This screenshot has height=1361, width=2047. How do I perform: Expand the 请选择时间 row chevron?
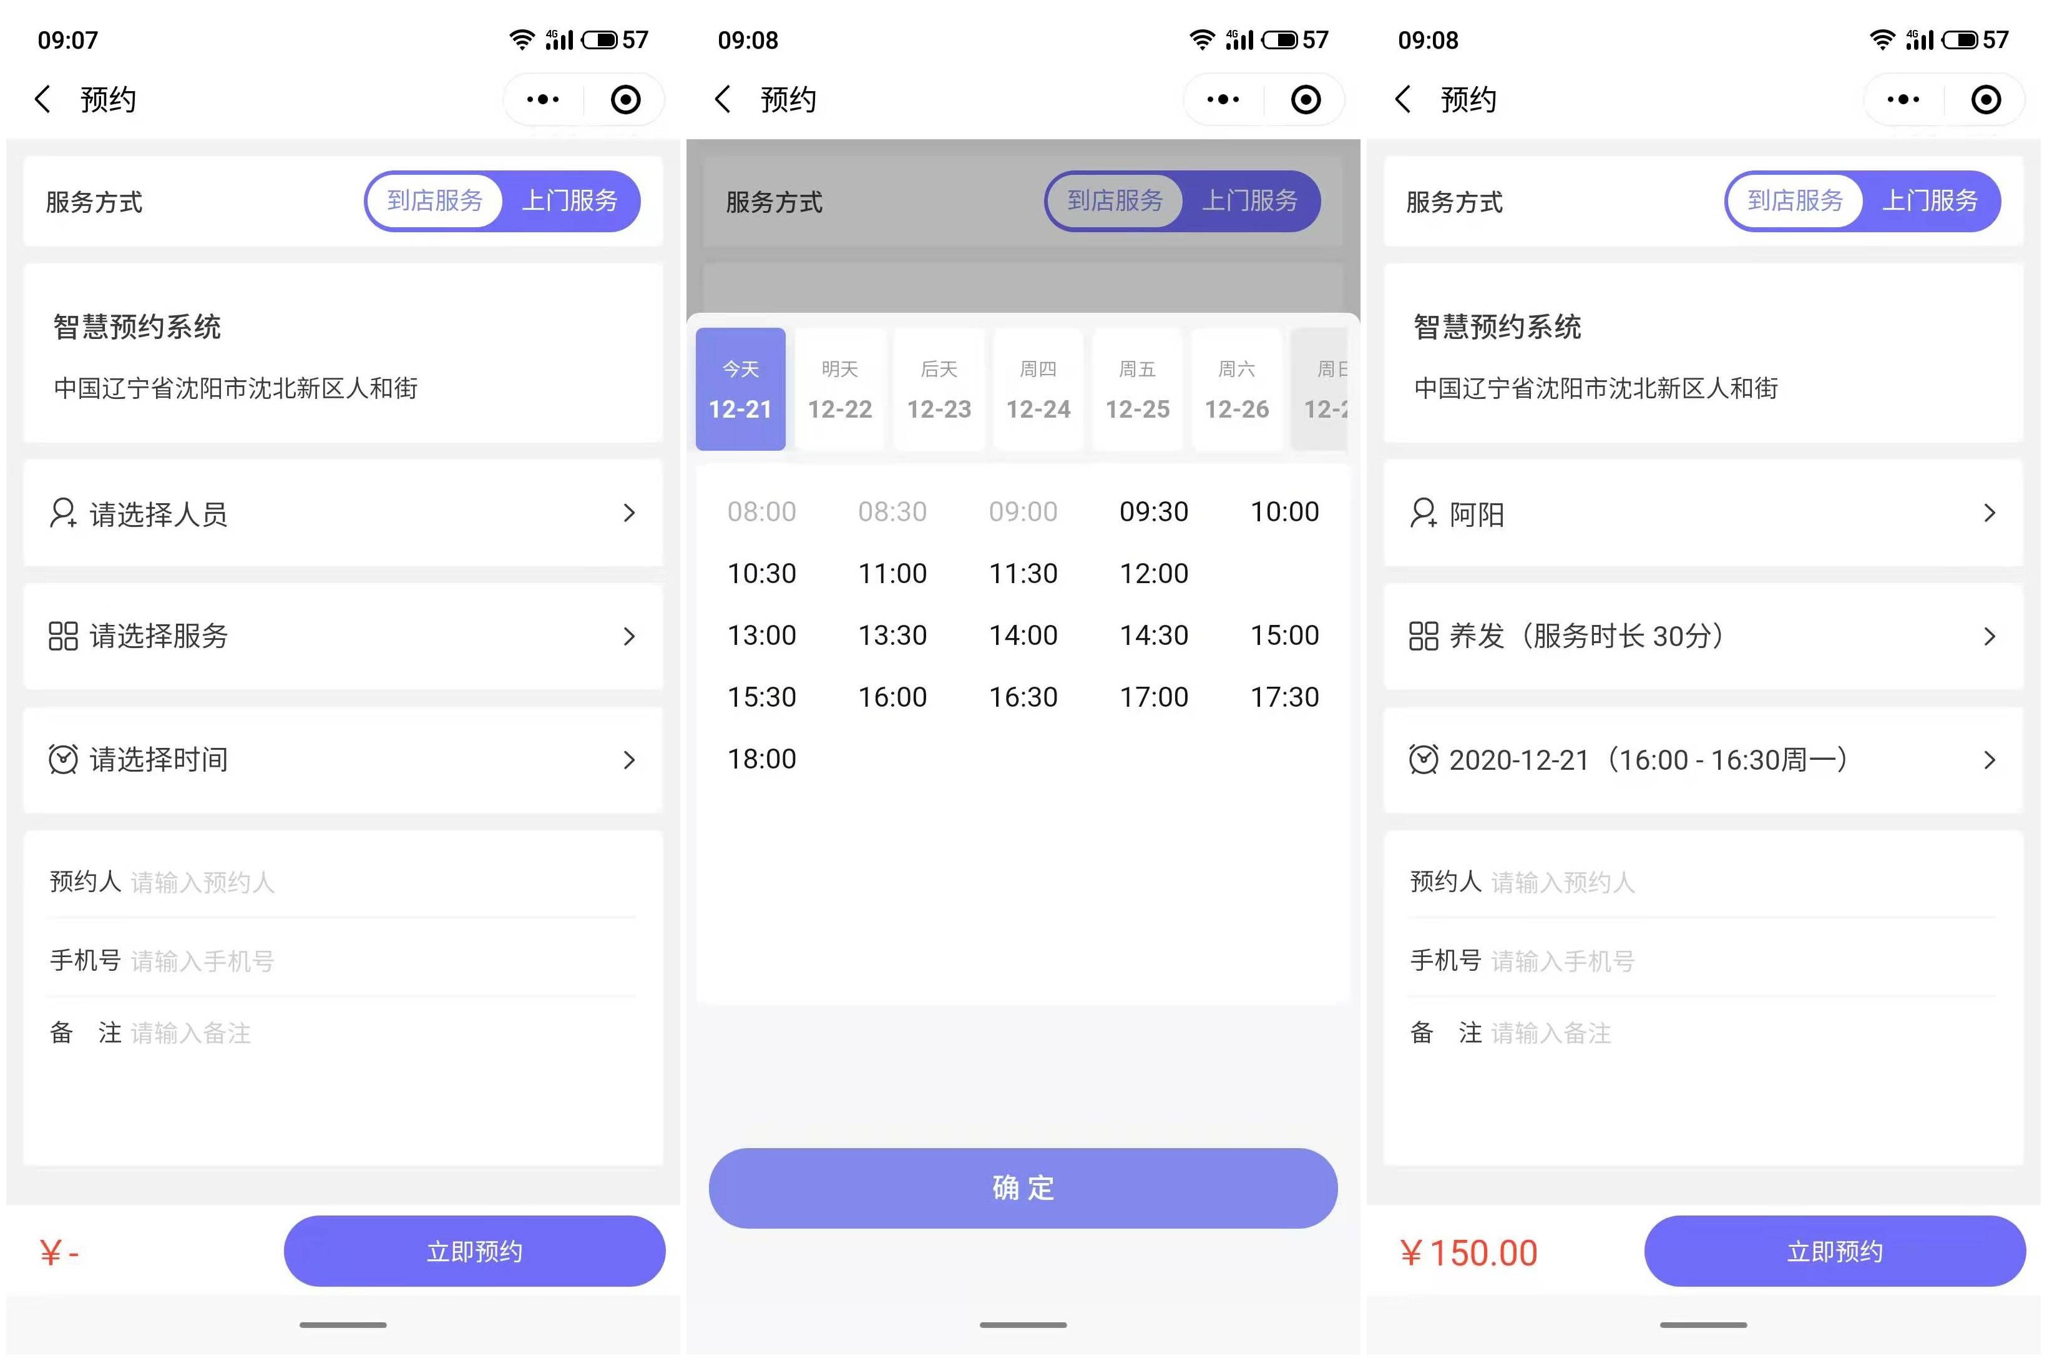click(x=629, y=760)
